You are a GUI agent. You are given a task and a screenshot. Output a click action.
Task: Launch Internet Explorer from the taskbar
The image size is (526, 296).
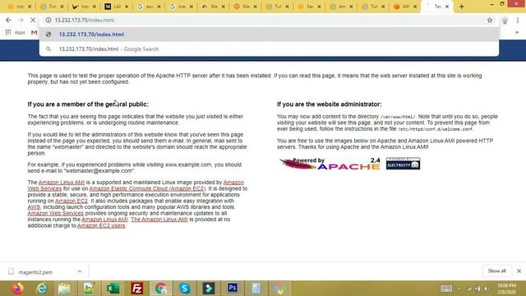[x=42, y=289]
